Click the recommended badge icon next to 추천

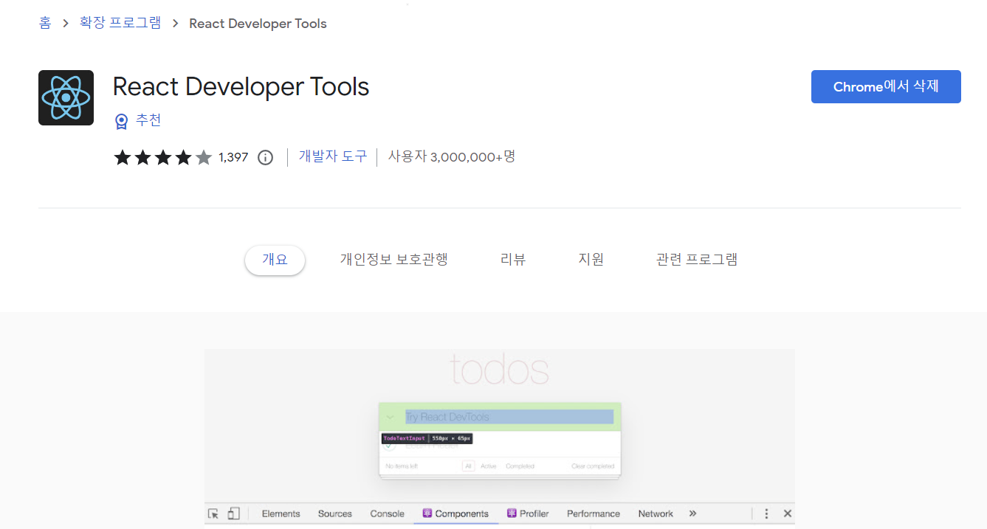point(122,120)
